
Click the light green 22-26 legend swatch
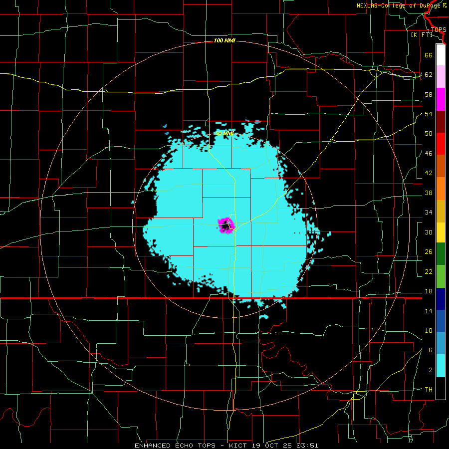[x=441, y=276]
